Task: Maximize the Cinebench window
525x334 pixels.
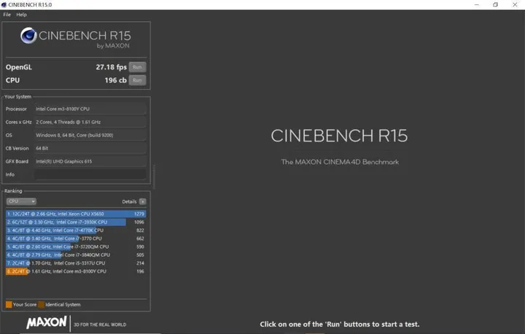Action: 495,4
